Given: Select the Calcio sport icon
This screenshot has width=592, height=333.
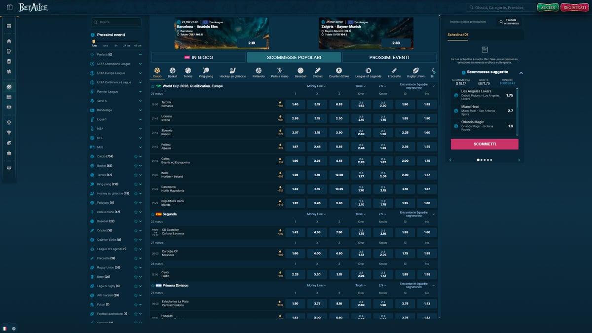Looking at the screenshot, I should tap(157, 72).
